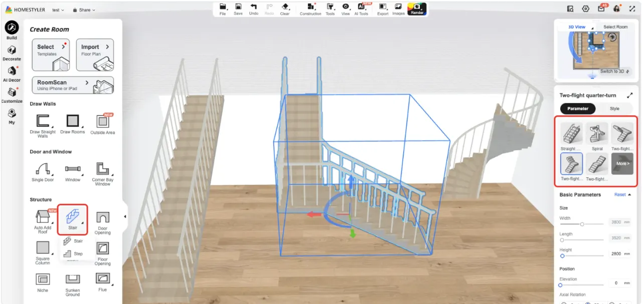Screen dimensions: 642x304
Task: Switch to the Select Room tab
Action: point(615,27)
